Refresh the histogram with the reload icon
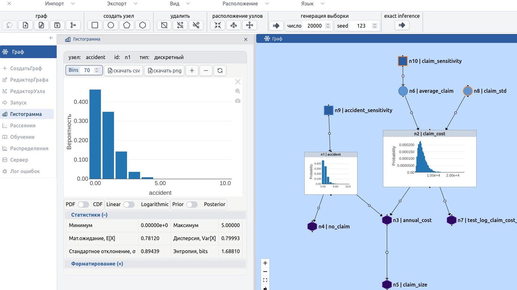The image size is (517, 290). point(220,70)
